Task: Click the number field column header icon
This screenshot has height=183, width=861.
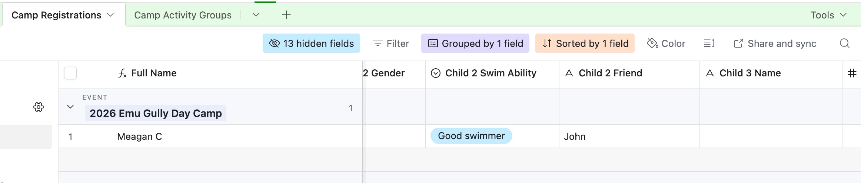Action: click(852, 73)
